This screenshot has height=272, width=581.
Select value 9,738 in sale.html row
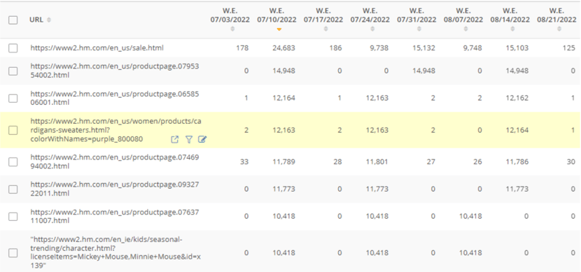tap(379, 48)
